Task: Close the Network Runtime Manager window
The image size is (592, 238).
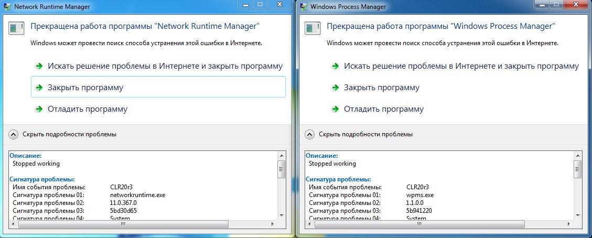Action: [x=280, y=5]
